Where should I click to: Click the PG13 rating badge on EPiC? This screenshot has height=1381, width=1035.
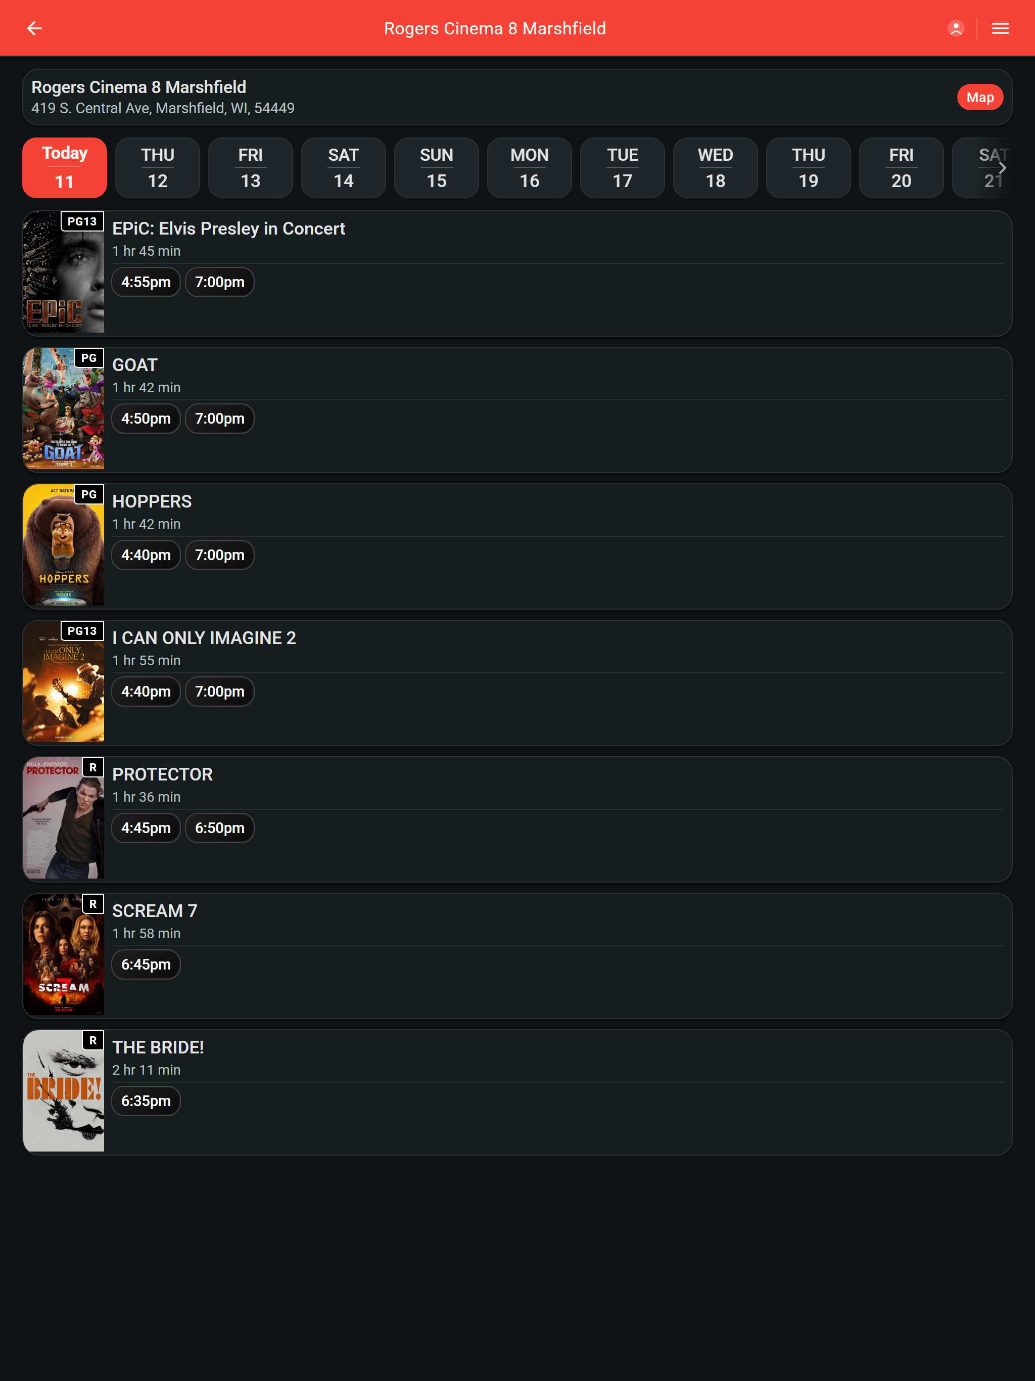tap(82, 221)
